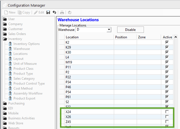Uncheck Active for location K2
180x129 pixels.
pyautogui.click(x=167, y=42)
